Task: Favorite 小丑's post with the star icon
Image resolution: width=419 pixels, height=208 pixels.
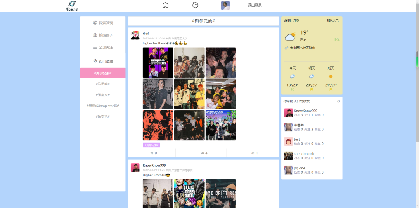Action: coord(153,153)
